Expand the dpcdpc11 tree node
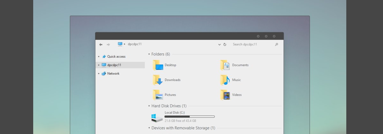The image size is (383, 134). [x=99, y=65]
